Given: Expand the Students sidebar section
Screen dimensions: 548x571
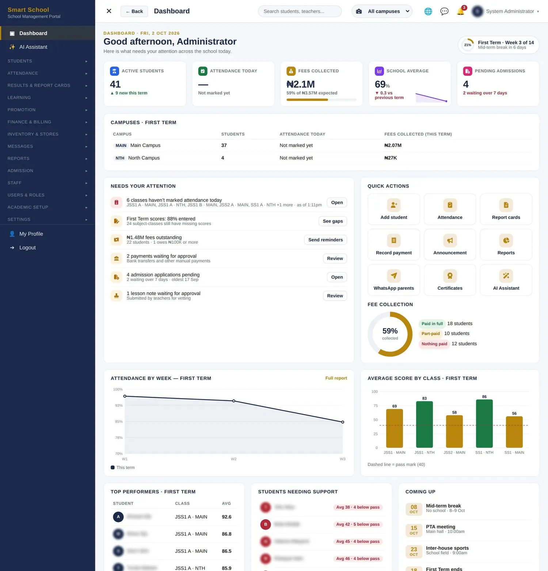Looking at the screenshot, I should click(x=47, y=61).
